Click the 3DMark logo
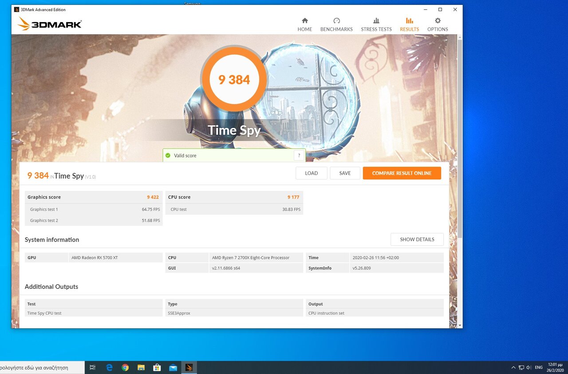The width and height of the screenshot is (568, 374). click(x=49, y=24)
